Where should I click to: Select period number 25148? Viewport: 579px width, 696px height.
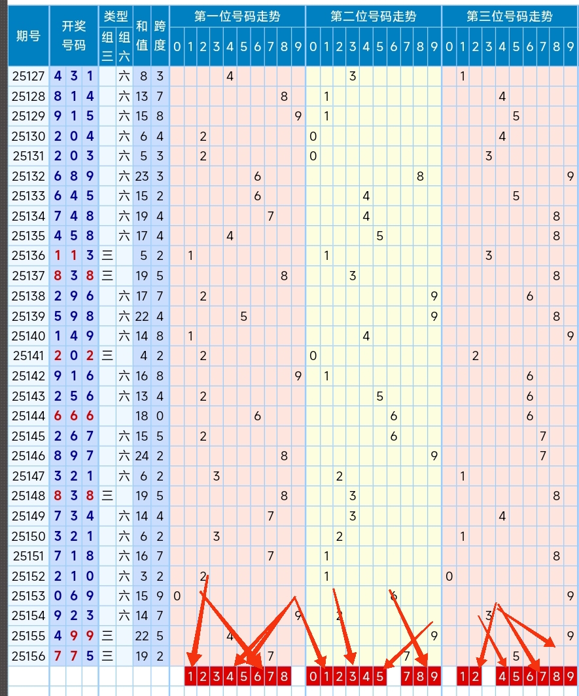pyautogui.click(x=28, y=496)
